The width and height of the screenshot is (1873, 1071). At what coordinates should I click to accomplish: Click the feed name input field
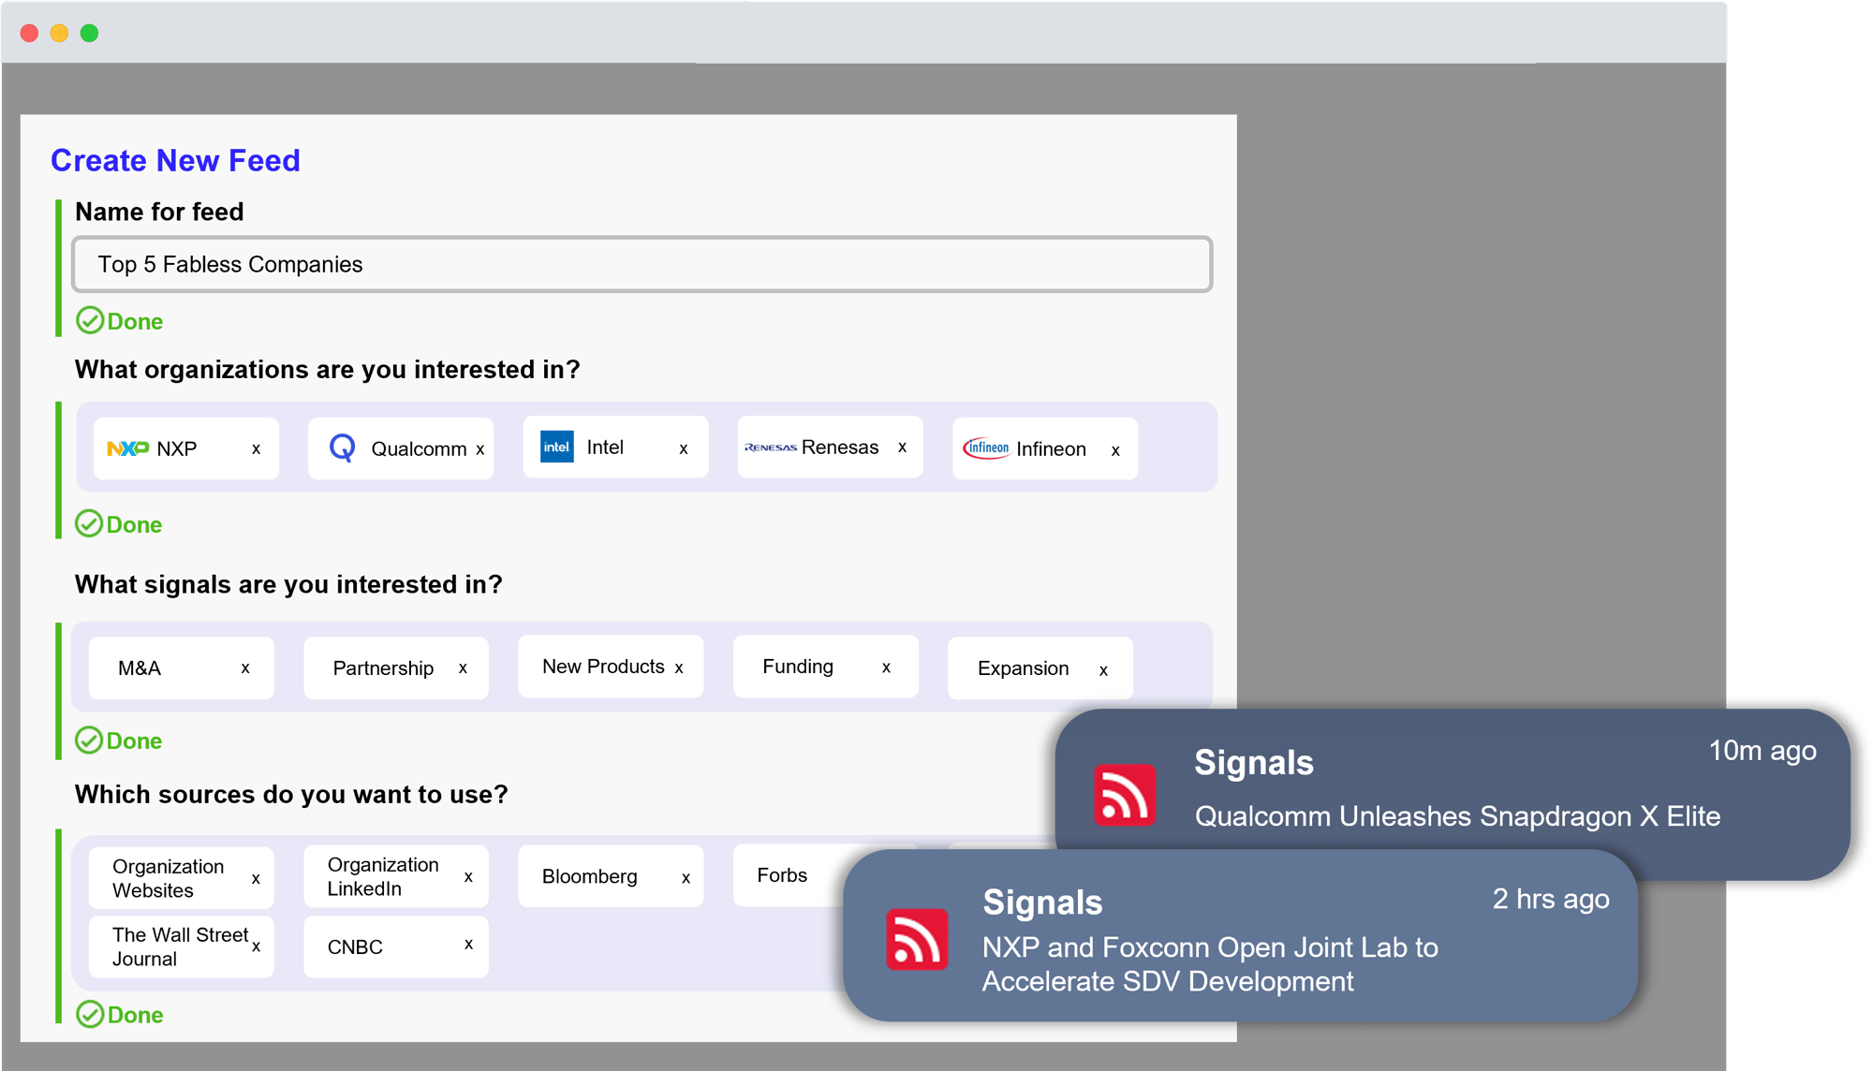642,264
